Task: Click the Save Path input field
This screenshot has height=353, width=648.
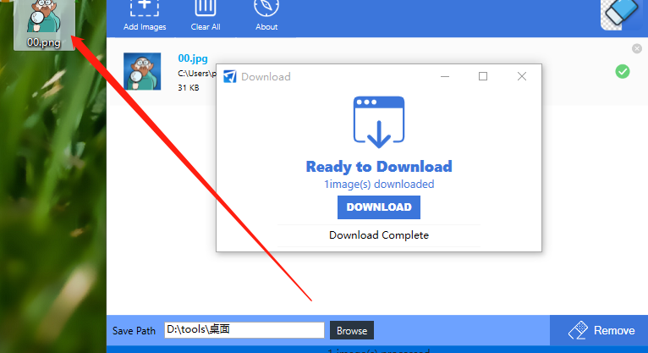Action: tap(244, 330)
